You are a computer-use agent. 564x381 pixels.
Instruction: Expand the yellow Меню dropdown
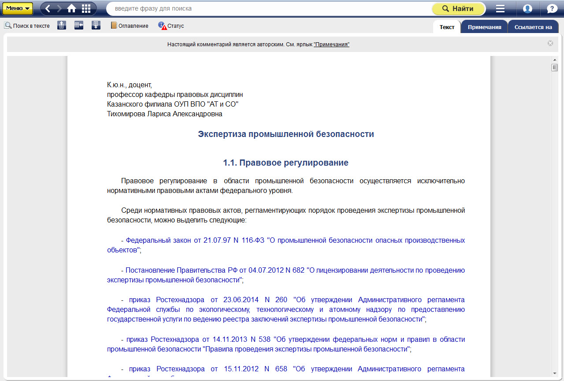click(x=18, y=8)
